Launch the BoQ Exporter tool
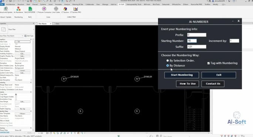The width and height of the screenshot is (253, 137). click(x=30, y=10)
